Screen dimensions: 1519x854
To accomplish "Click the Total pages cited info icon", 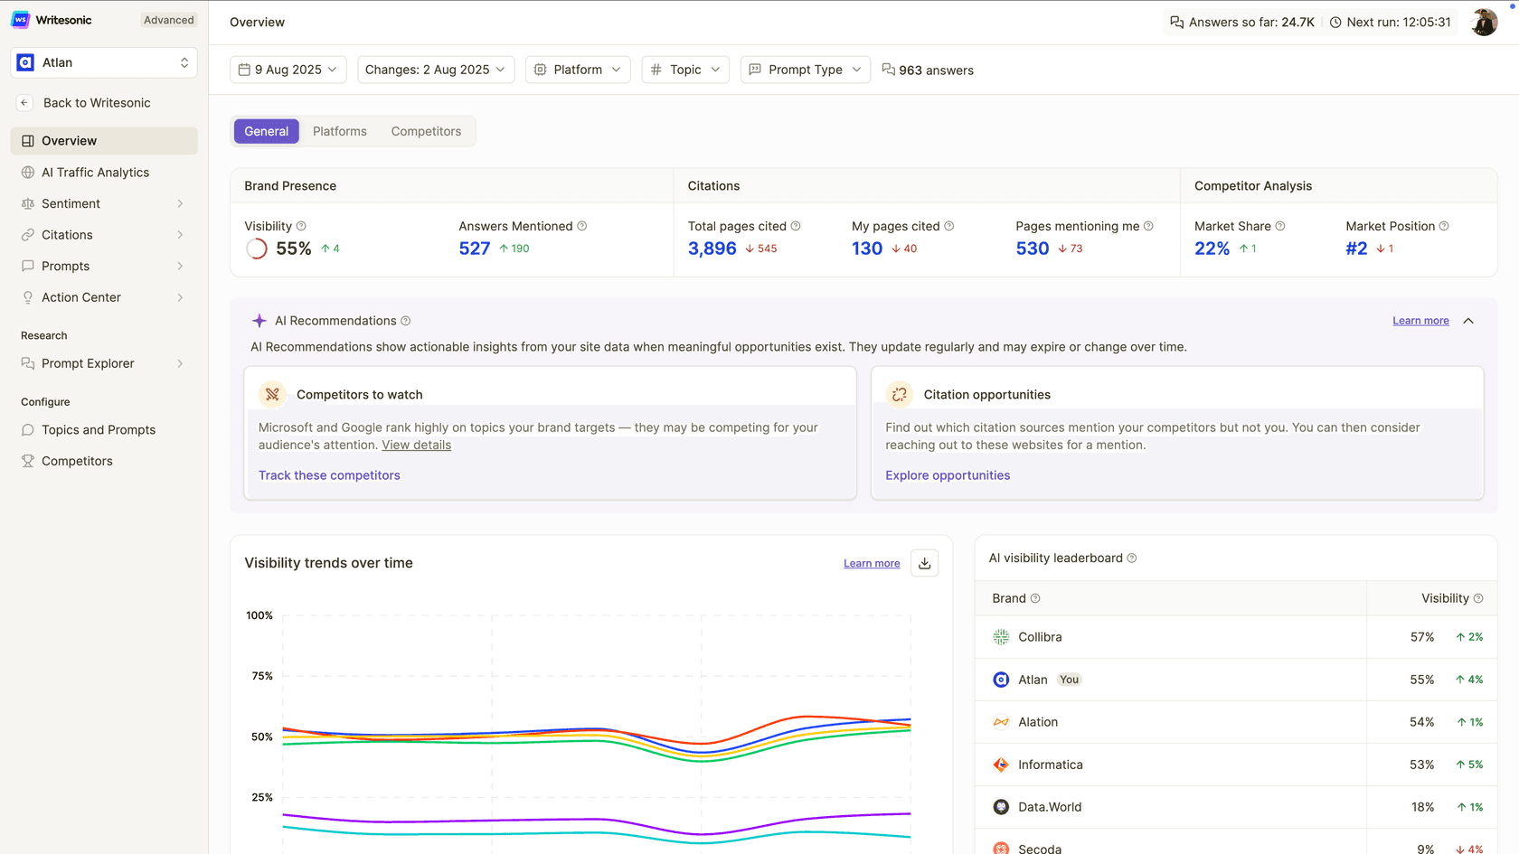I will 796,226.
